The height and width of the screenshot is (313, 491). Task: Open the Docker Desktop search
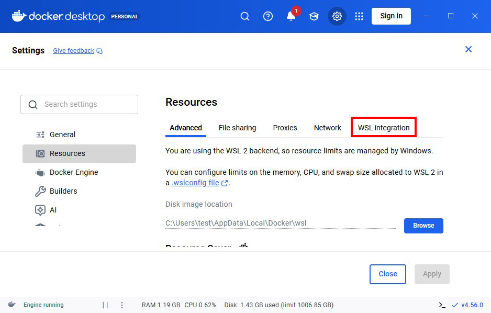coord(245,16)
